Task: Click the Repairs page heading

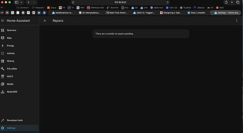Action: click(x=58, y=21)
